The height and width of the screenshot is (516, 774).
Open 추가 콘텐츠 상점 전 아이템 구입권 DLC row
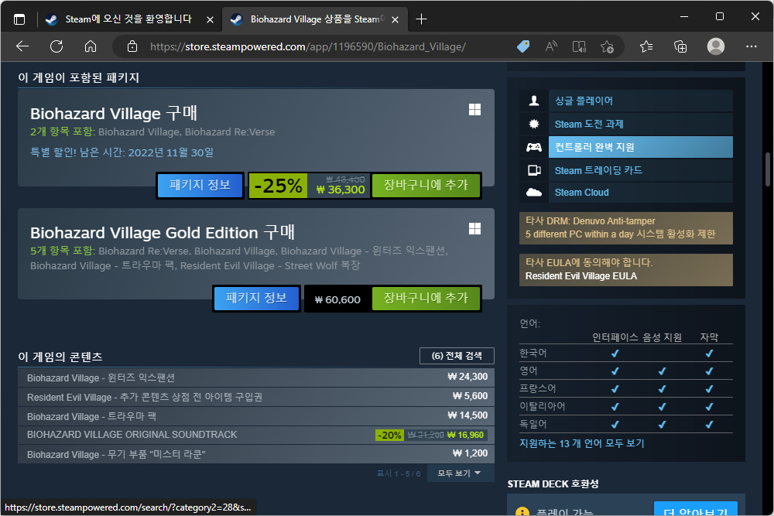(x=256, y=397)
